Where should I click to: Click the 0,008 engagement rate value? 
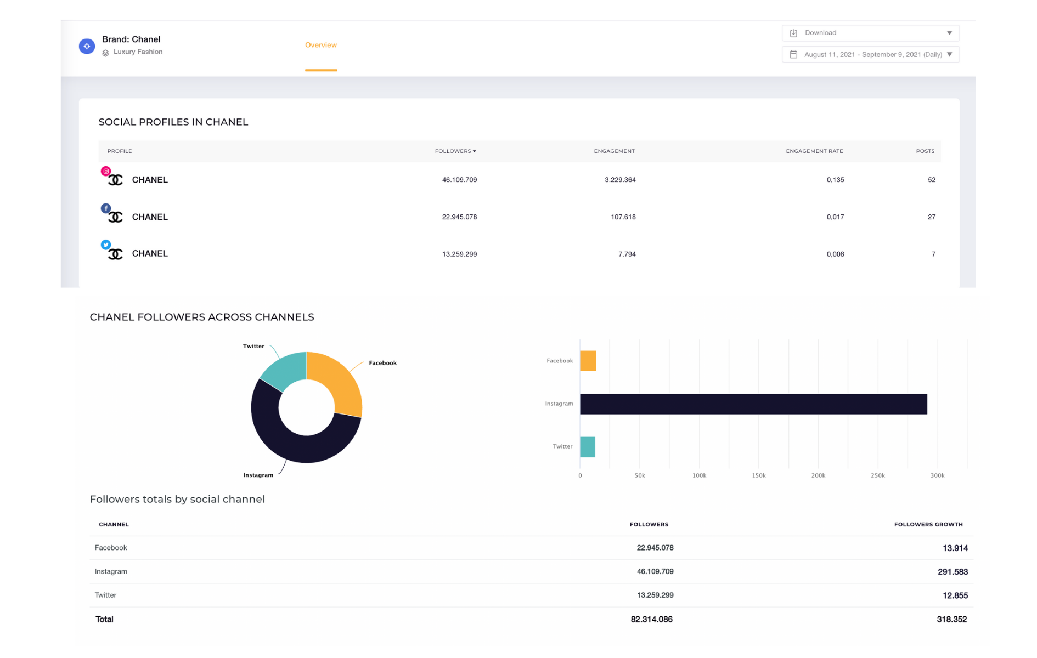[835, 254]
